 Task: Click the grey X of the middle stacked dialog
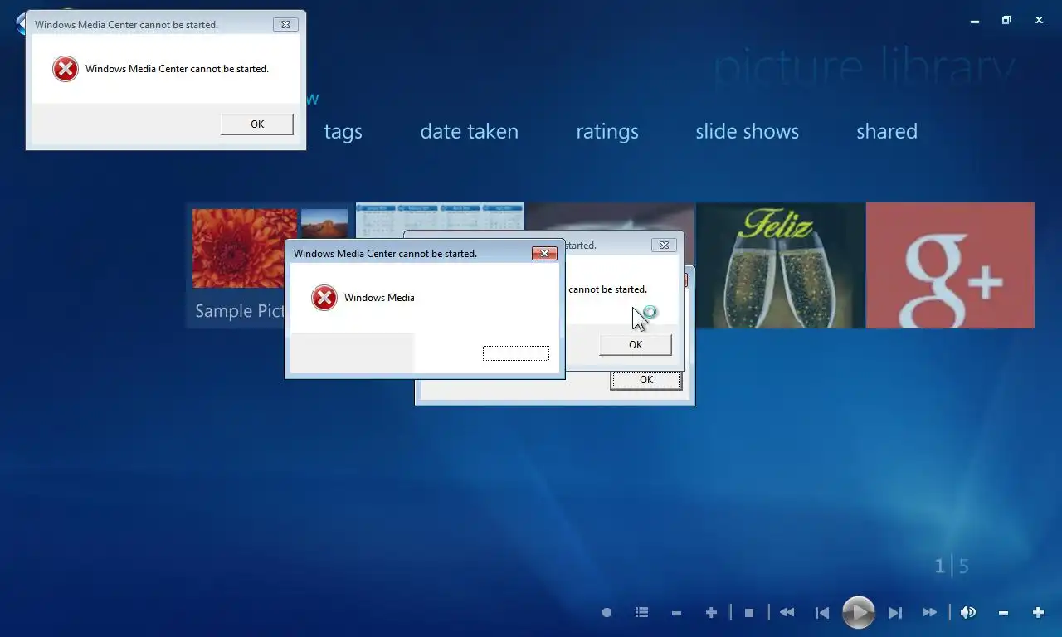tap(664, 245)
